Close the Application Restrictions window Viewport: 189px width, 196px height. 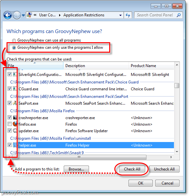pos(177,6)
